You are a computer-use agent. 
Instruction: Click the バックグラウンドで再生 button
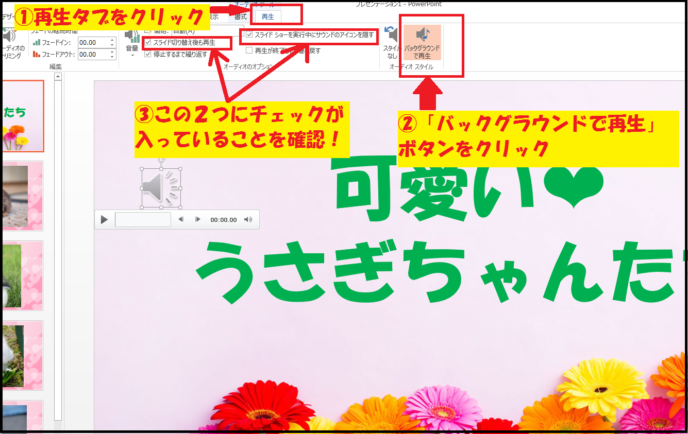tap(422, 42)
